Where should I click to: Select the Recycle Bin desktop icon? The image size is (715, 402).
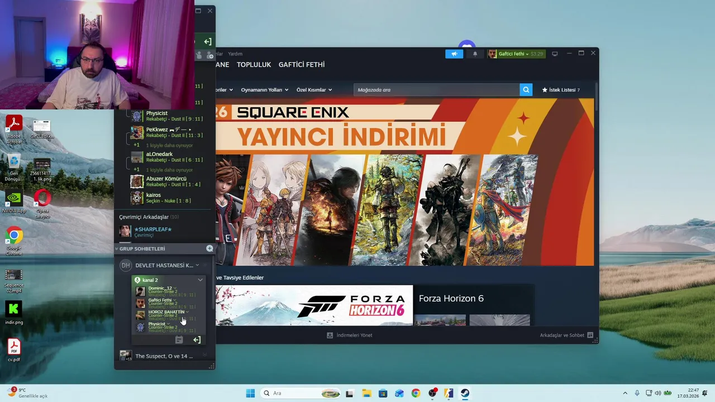pos(14,167)
